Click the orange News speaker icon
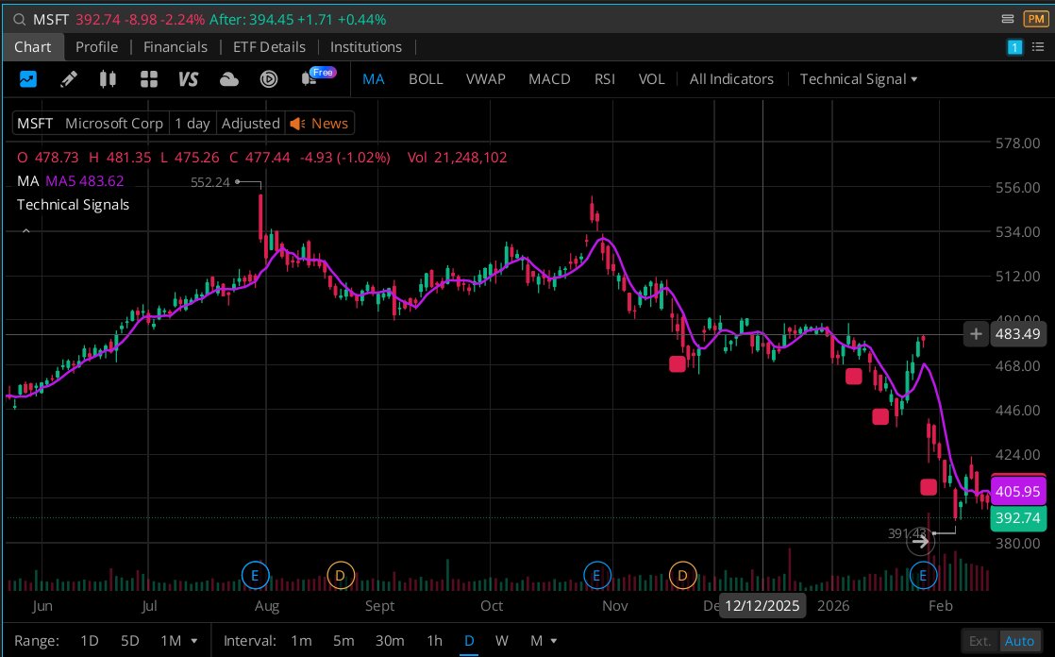This screenshot has height=657, width=1055. [x=297, y=124]
